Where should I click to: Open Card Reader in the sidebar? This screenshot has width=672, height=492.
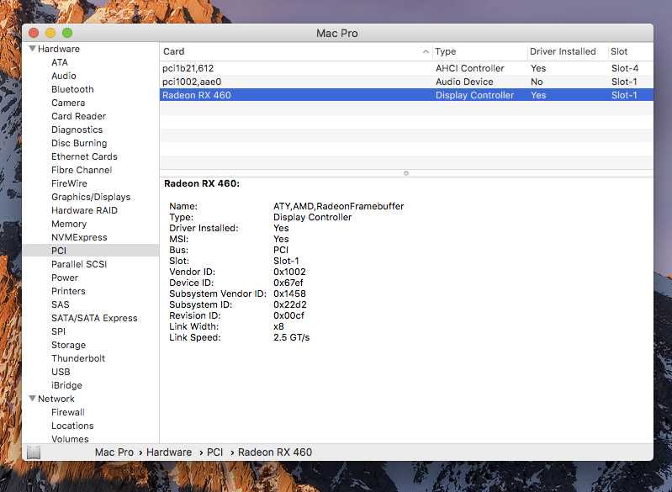pyautogui.click(x=78, y=116)
